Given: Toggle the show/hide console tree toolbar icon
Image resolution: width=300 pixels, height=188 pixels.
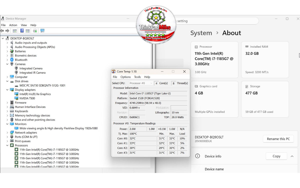Looking at the screenshot, I should [x=15, y=31].
